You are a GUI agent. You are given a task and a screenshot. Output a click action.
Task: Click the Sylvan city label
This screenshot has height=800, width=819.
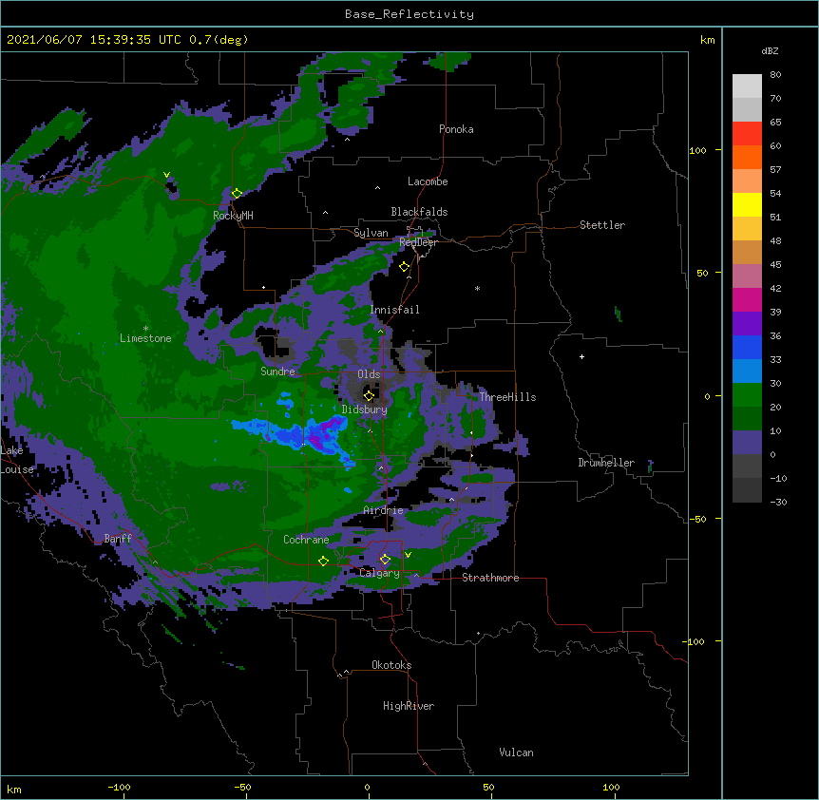(371, 233)
